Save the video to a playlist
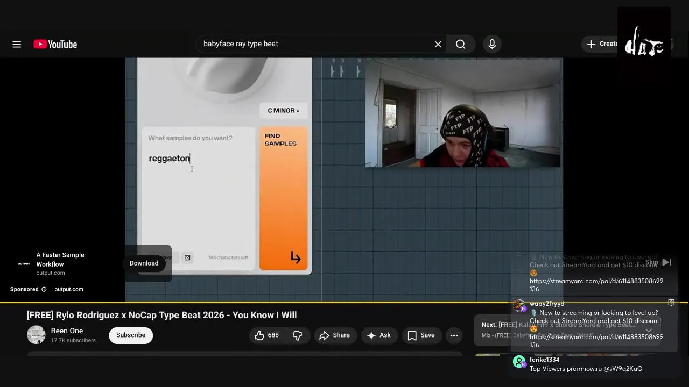Screen dimensions: 689x387 pos(421,335)
